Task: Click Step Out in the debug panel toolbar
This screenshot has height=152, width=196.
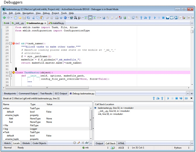Action: 162,98
